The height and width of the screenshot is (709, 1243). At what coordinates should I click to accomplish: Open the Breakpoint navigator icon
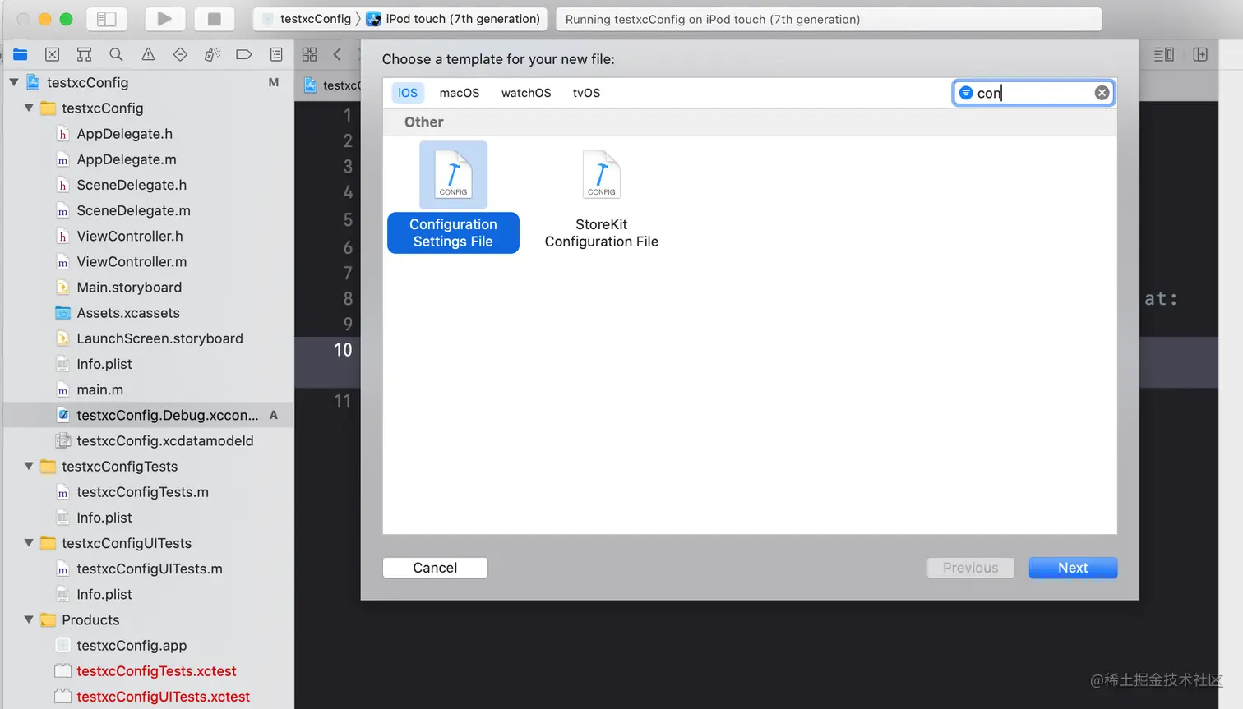tap(244, 54)
